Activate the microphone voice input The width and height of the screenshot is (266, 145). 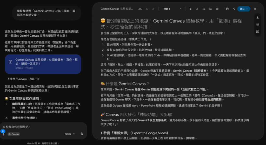pos(82,134)
